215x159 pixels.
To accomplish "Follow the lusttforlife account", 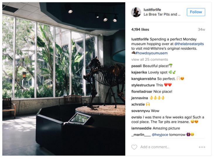I will point(196,12).
